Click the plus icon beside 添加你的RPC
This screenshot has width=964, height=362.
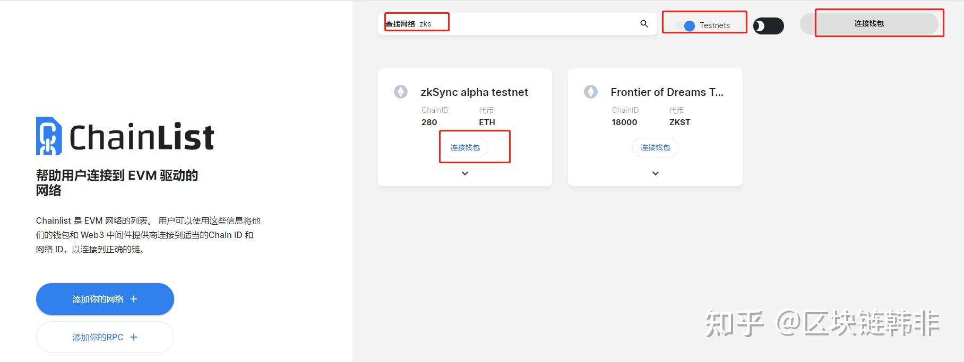[x=134, y=337]
